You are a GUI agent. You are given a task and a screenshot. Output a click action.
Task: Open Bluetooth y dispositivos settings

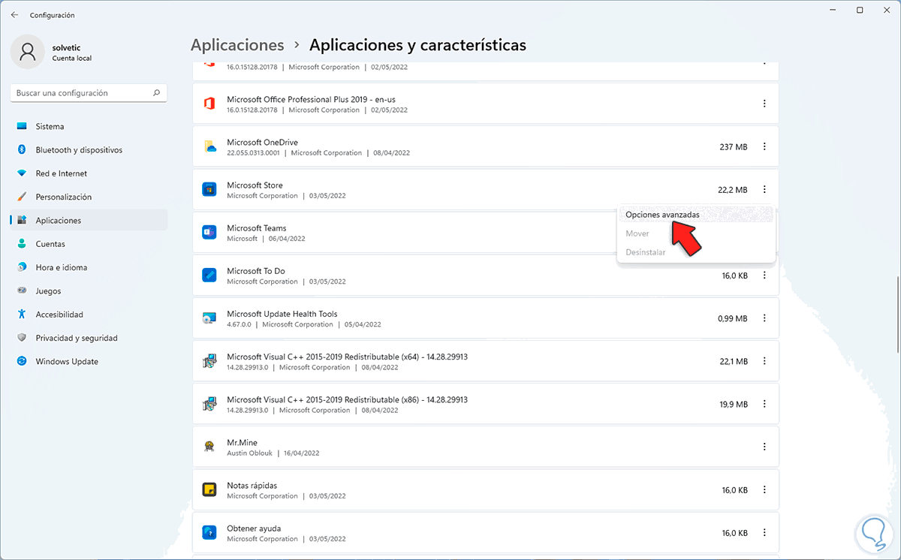coord(78,150)
